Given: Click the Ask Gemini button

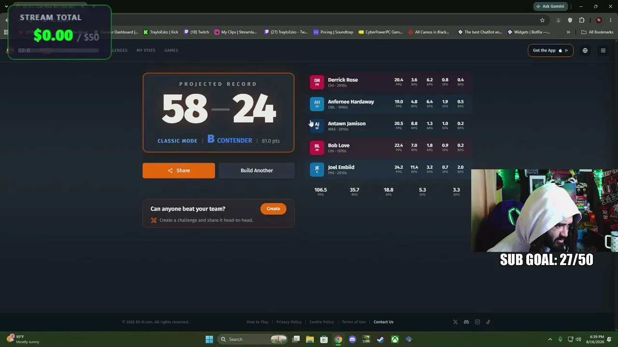Looking at the screenshot, I should pos(549,7).
